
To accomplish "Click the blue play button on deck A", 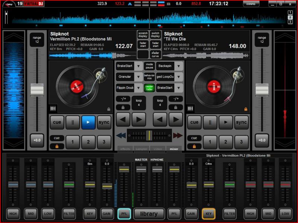I will (88, 122).
